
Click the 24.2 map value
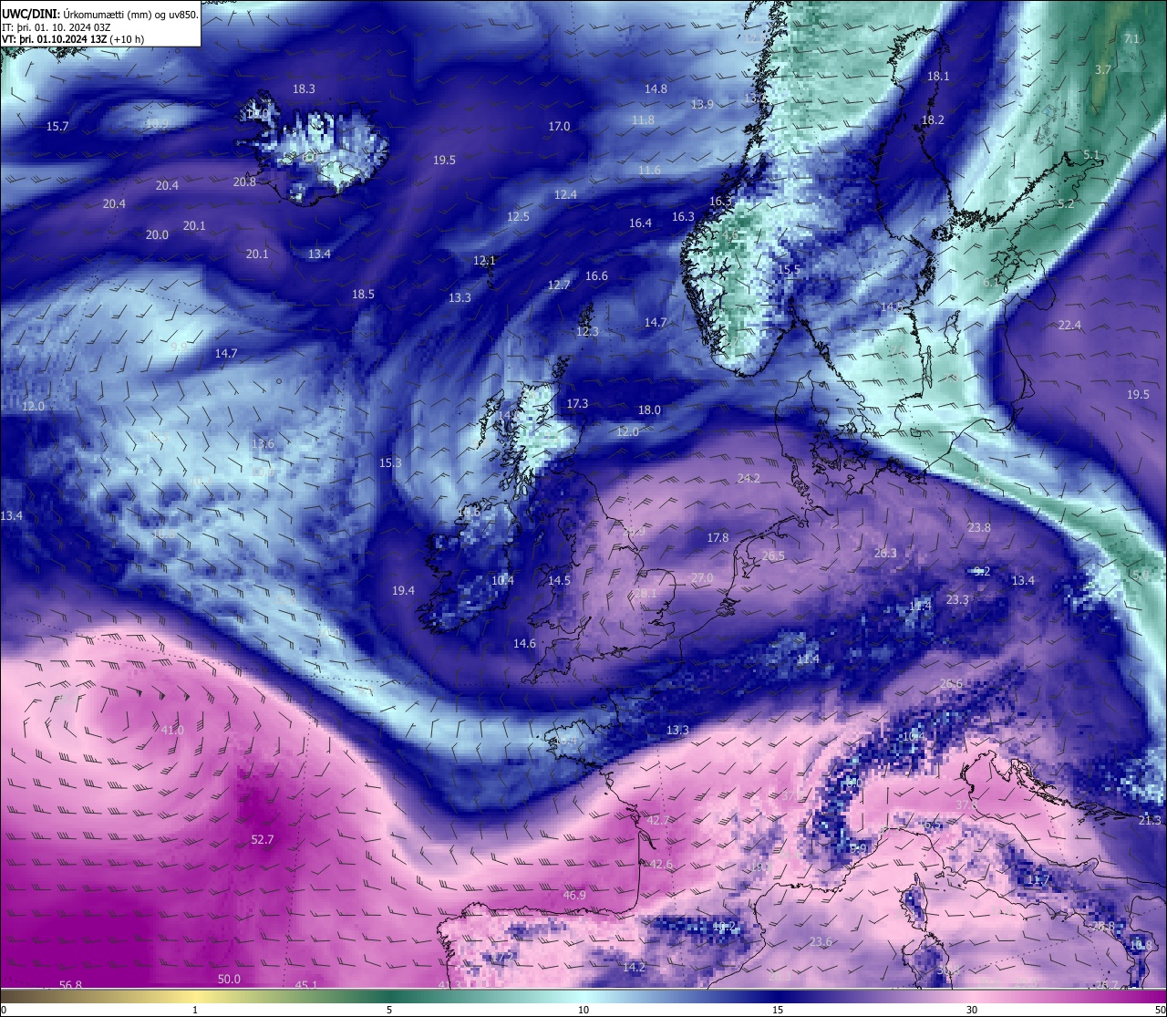point(749,478)
